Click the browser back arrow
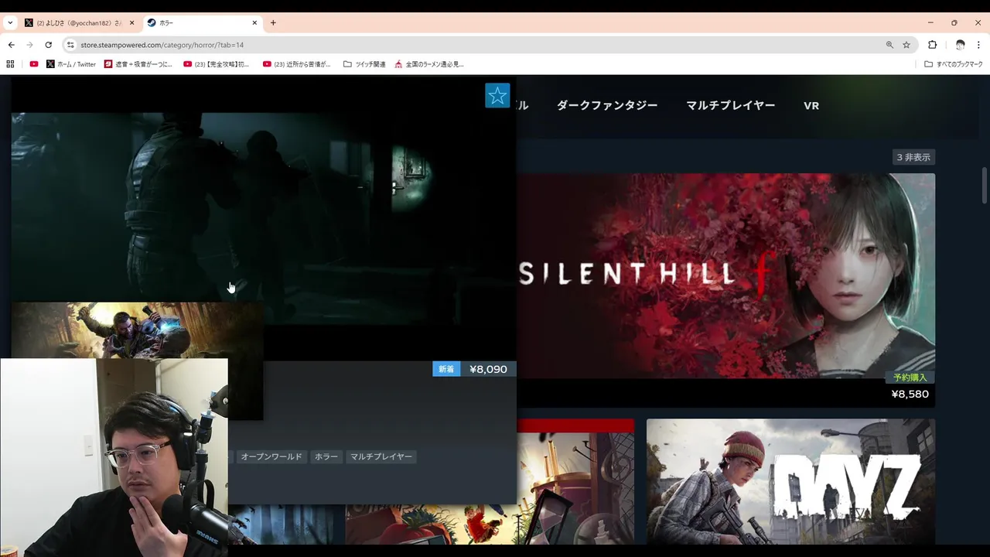The width and height of the screenshot is (990, 557). [11, 45]
